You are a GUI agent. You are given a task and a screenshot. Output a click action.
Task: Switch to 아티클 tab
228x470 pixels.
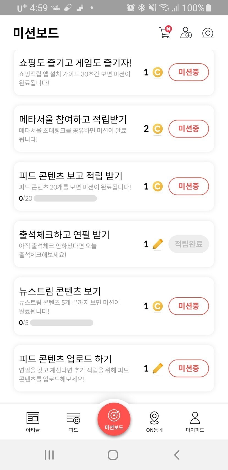click(x=33, y=422)
